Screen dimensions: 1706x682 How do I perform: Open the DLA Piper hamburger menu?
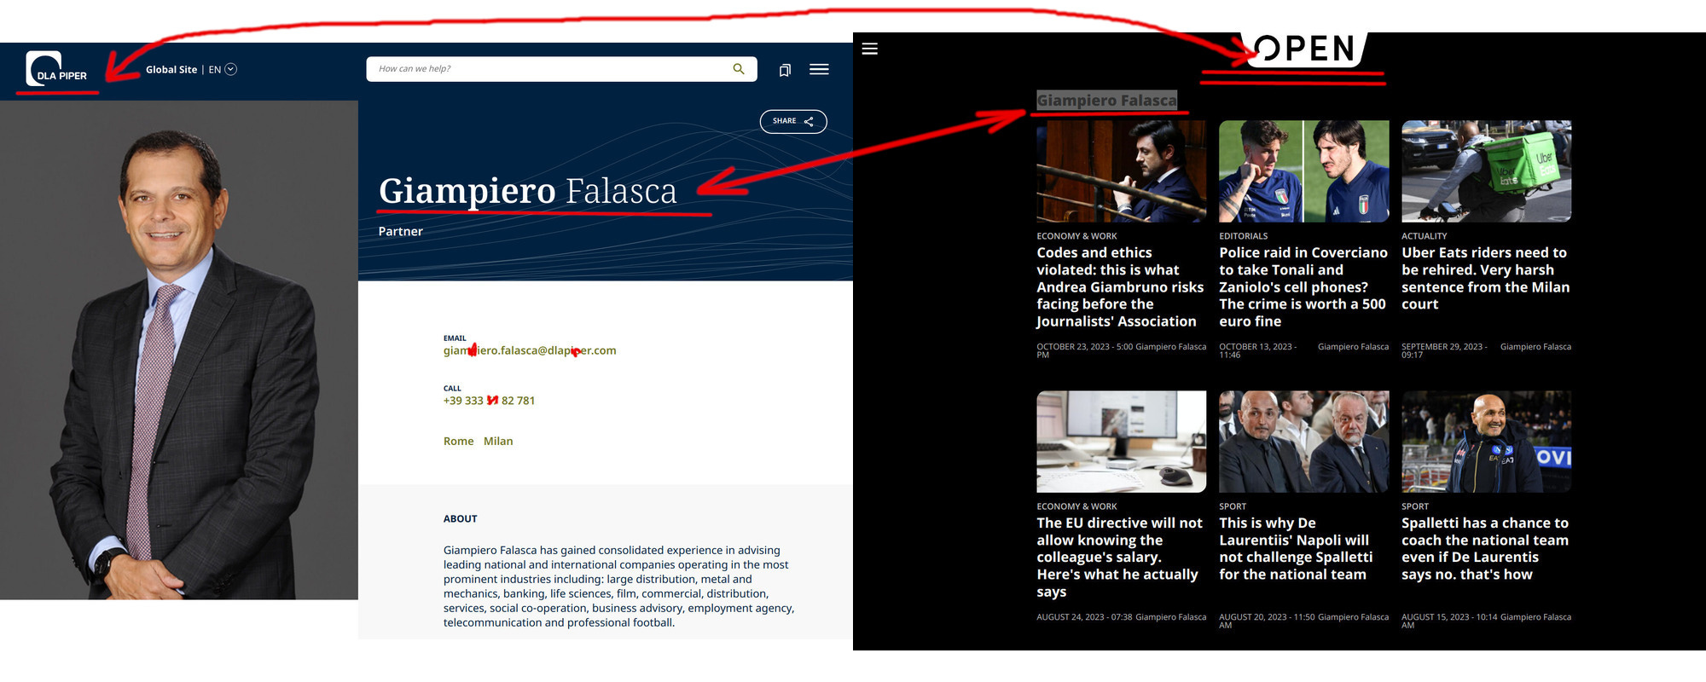819,70
